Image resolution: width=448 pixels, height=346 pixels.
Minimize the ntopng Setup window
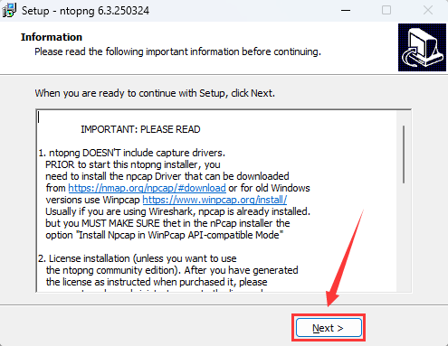(346, 10)
